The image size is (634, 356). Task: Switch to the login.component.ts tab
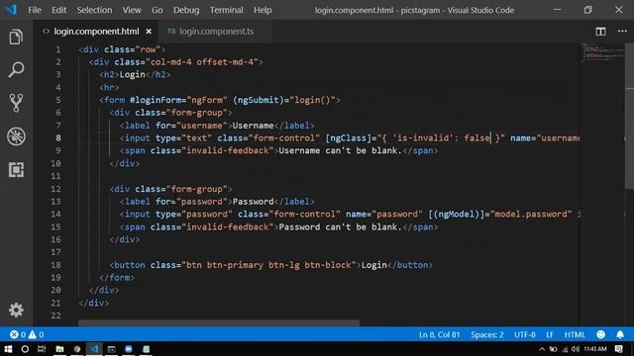[x=216, y=32]
